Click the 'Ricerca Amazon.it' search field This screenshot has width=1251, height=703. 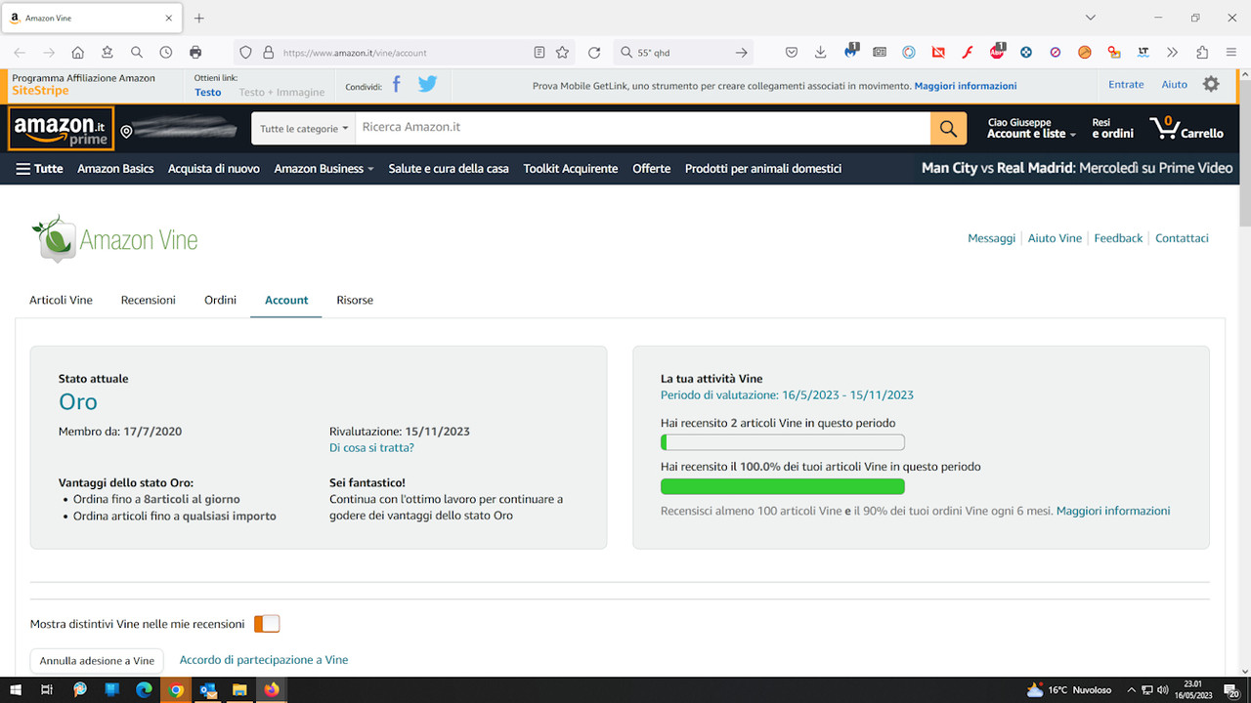640,128
